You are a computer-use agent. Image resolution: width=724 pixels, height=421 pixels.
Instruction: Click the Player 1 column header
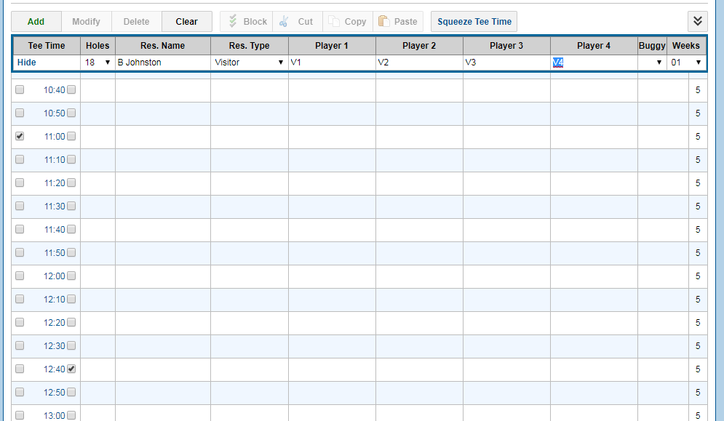coord(332,46)
